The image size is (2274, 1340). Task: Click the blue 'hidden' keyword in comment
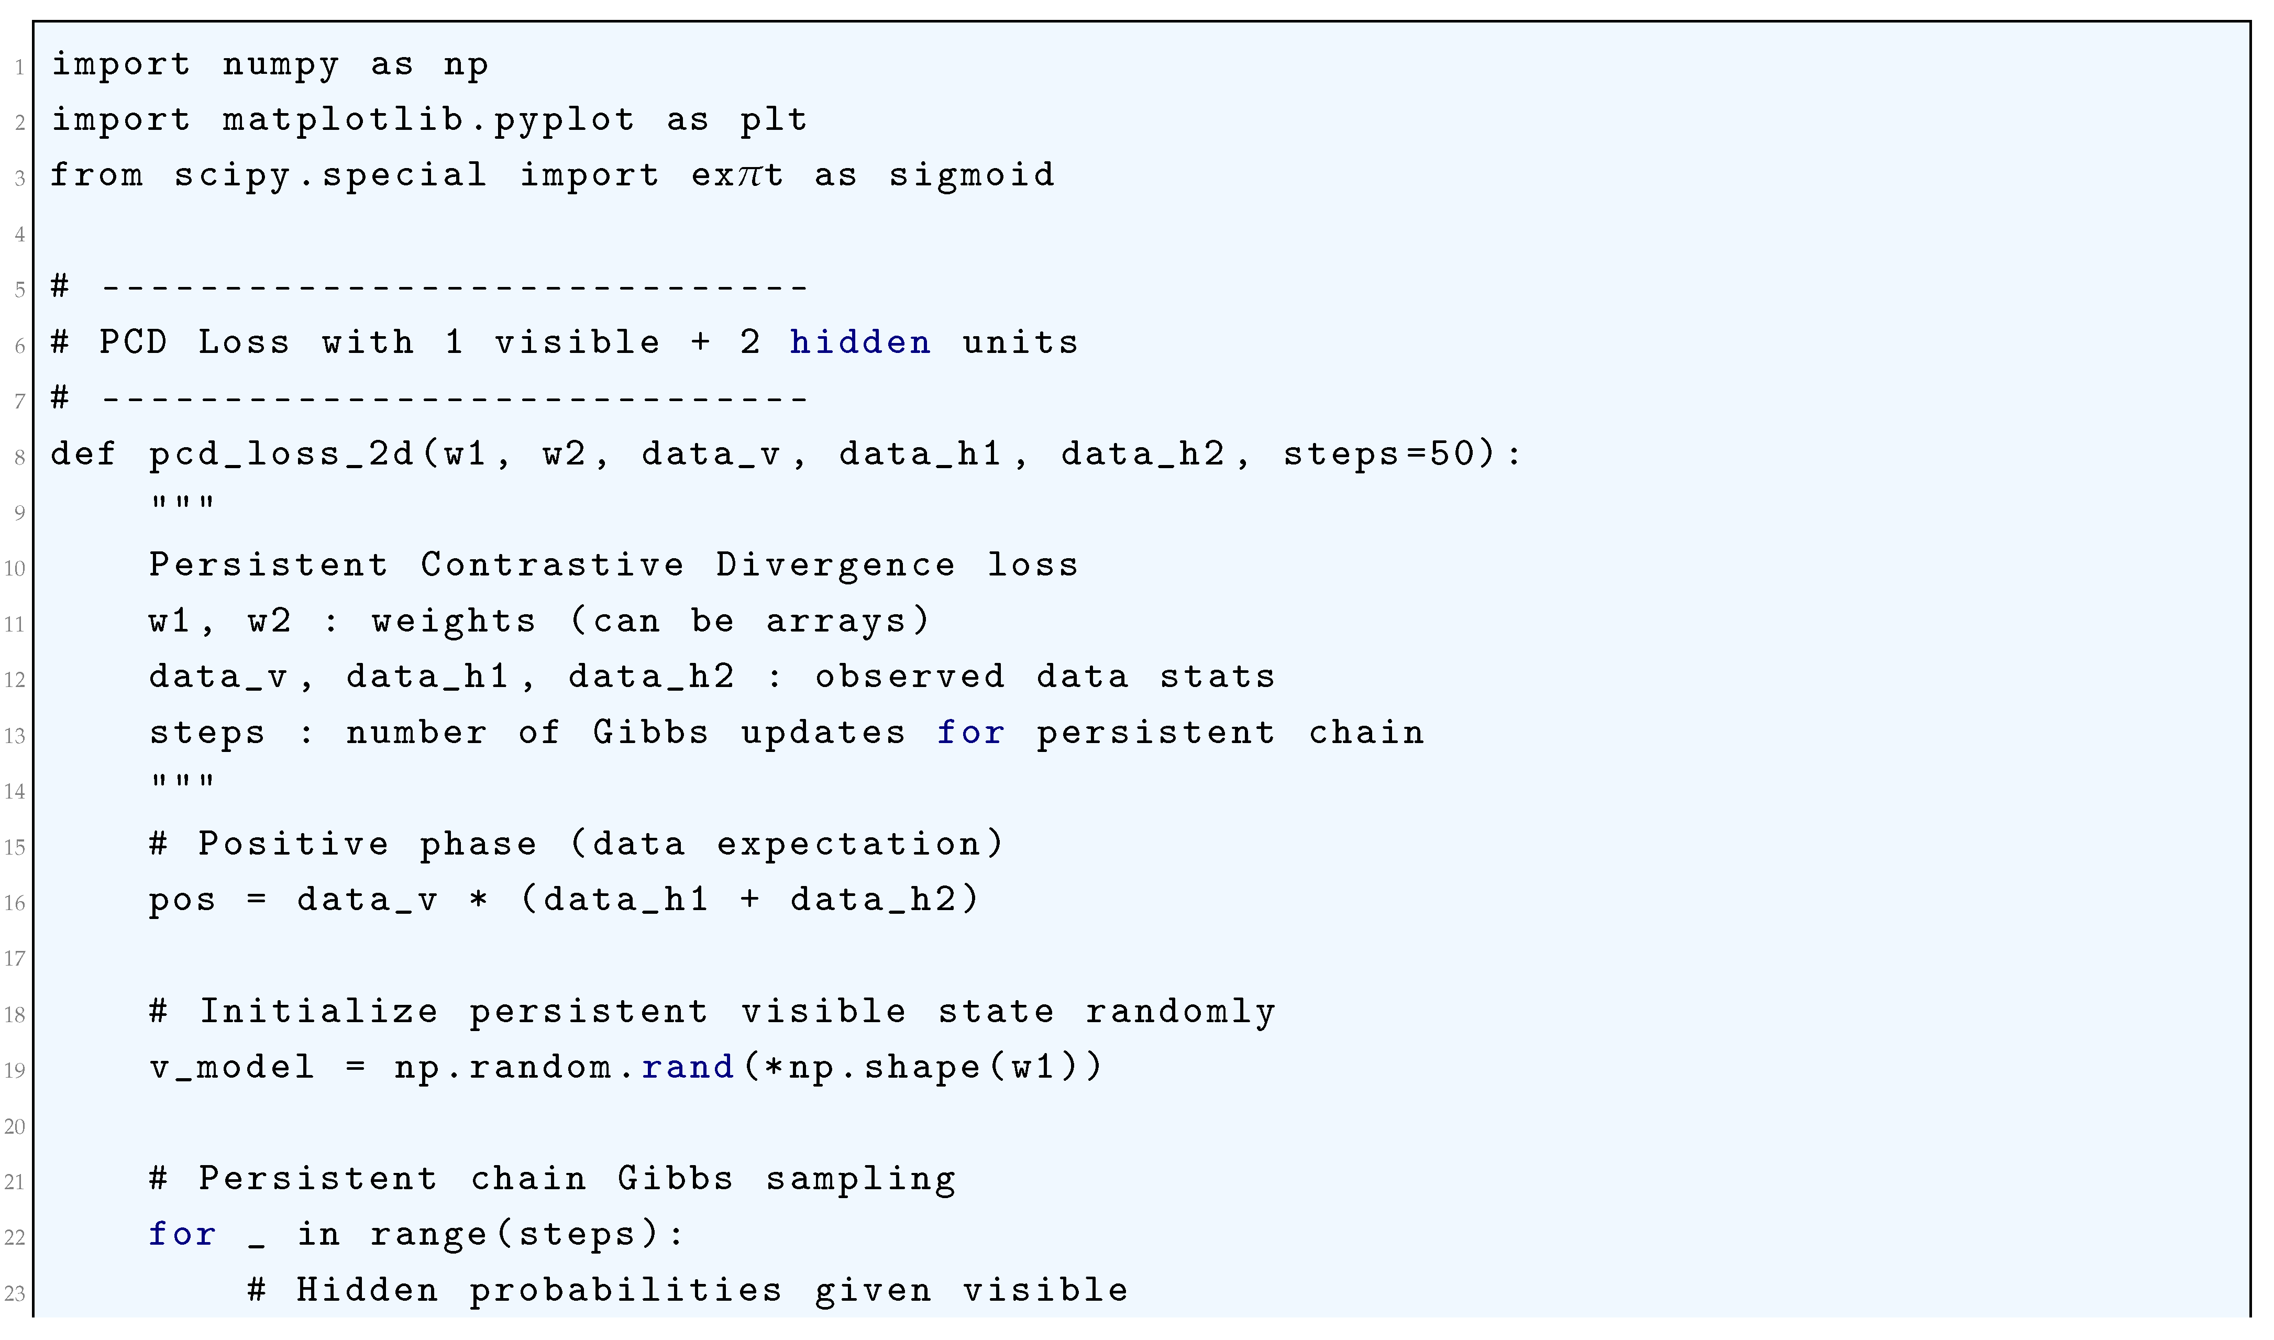point(859,342)
